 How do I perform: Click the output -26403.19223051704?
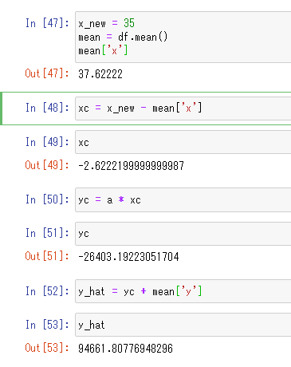pos(128,257)
